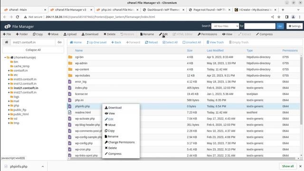
Task: Choose Change Permissions from the context menu
Action: click(120, 142)
